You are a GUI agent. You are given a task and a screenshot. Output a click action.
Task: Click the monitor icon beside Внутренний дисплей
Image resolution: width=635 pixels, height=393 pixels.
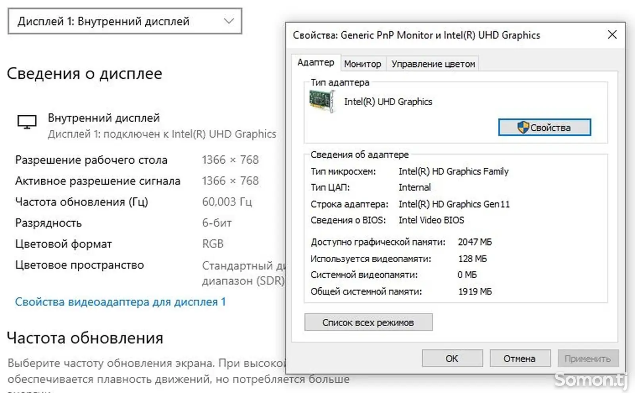tap(27, 122)
